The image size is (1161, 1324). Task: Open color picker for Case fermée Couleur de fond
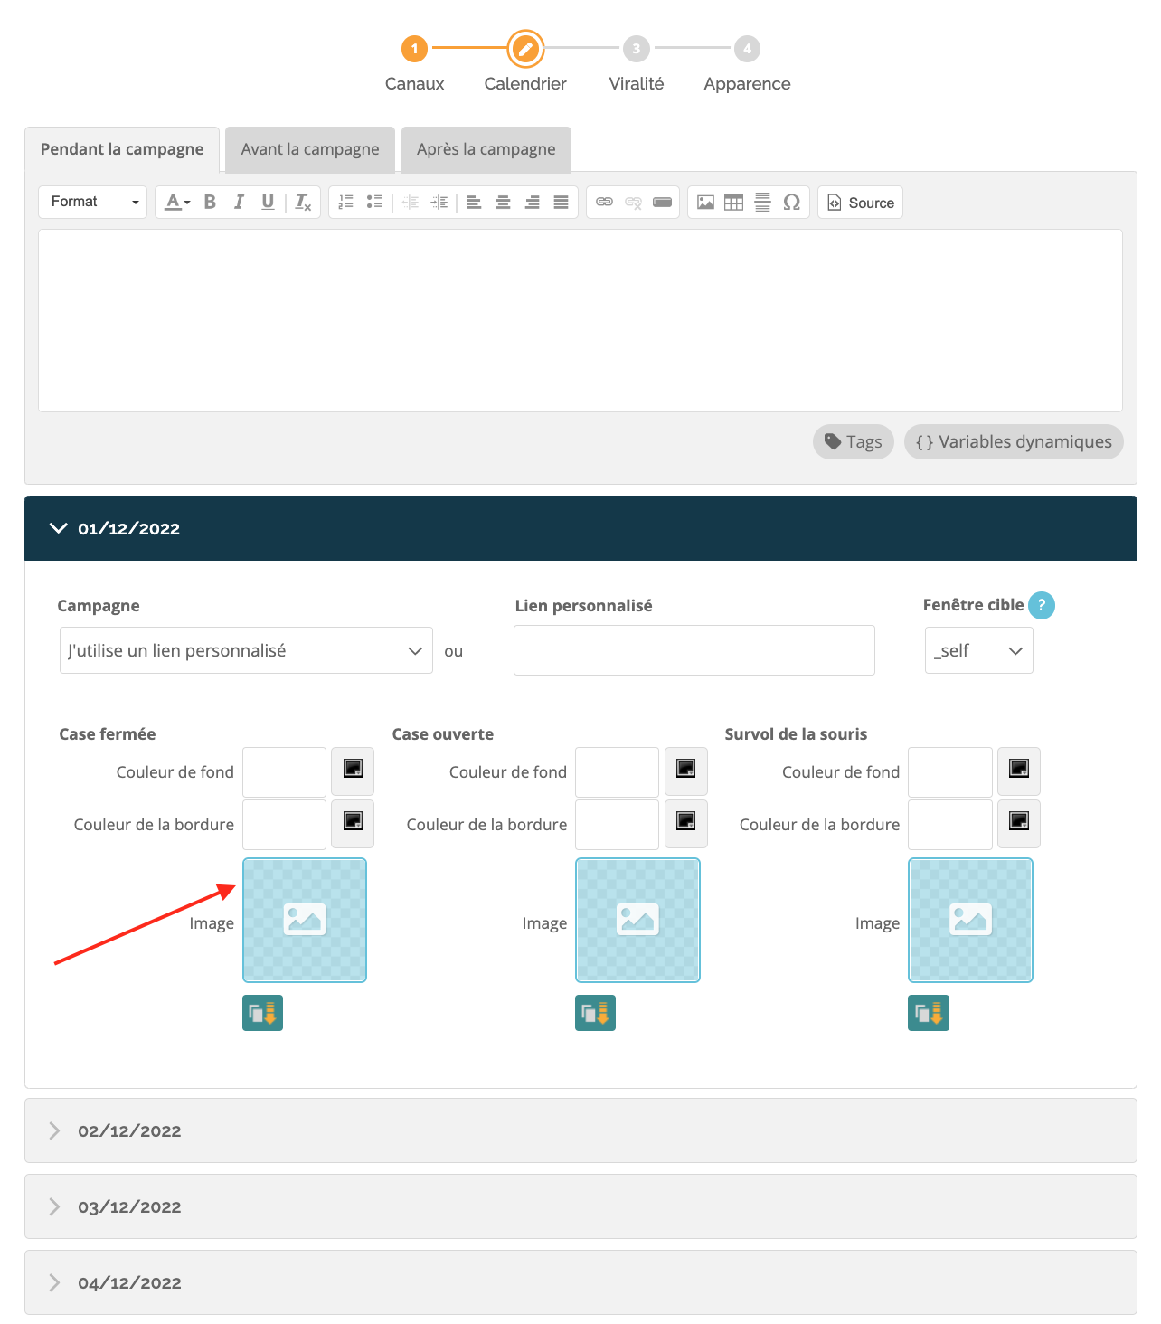point(353,771)
